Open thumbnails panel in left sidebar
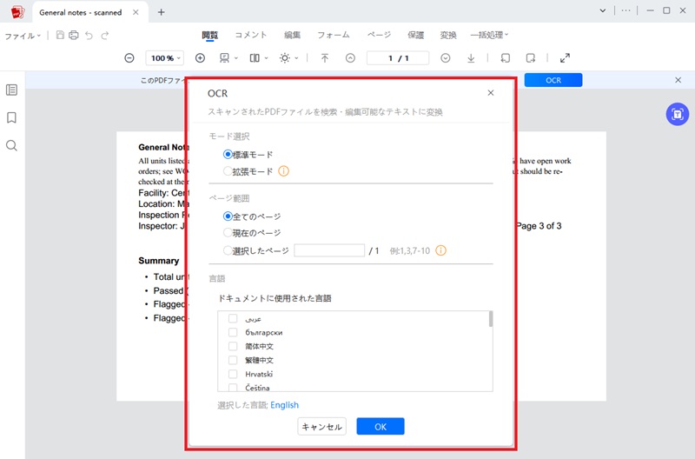Viewport: 695px width, 459px height. 12,90
